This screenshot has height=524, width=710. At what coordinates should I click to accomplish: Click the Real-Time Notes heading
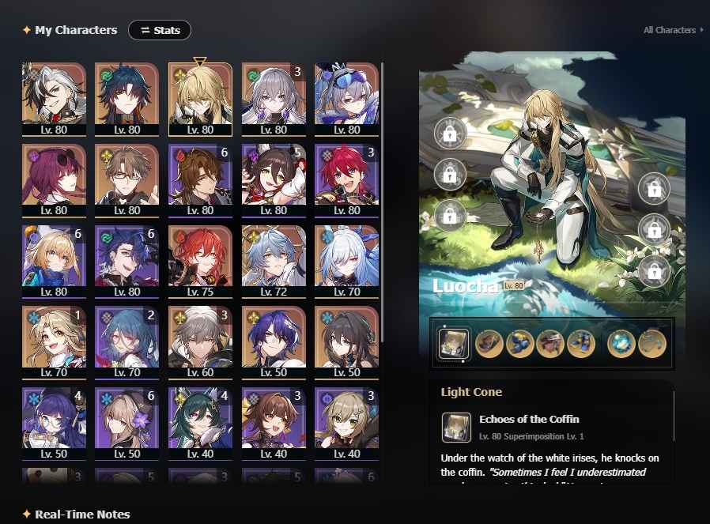82,515
